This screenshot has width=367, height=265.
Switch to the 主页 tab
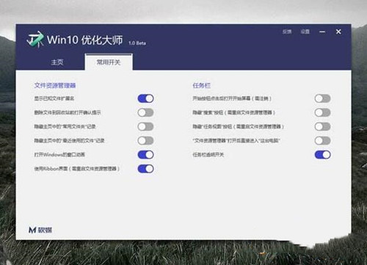(x=57, y=62)
